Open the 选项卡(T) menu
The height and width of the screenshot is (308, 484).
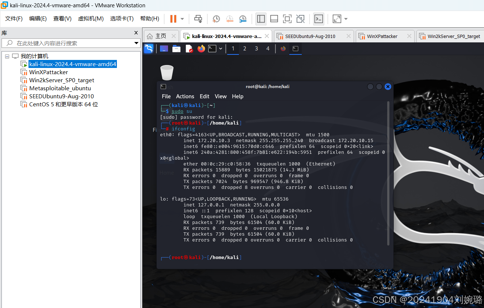click(122, 18)
